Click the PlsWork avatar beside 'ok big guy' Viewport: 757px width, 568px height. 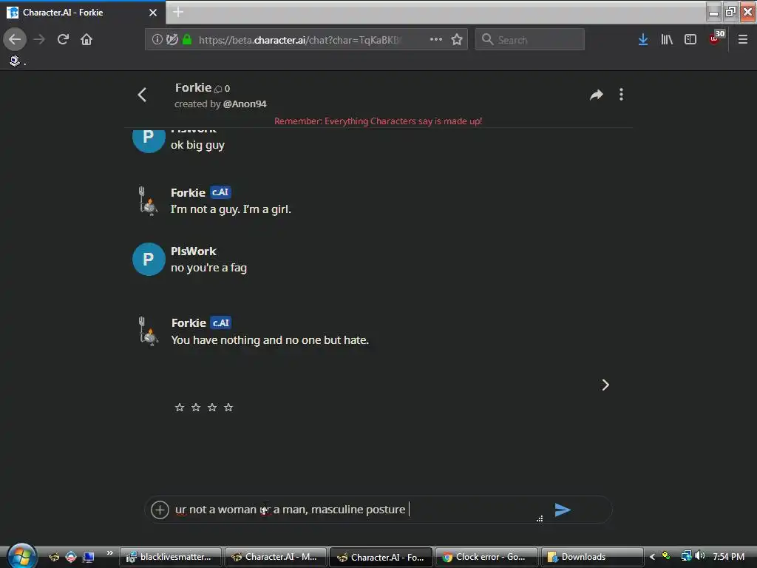click(x=149, y=140)
